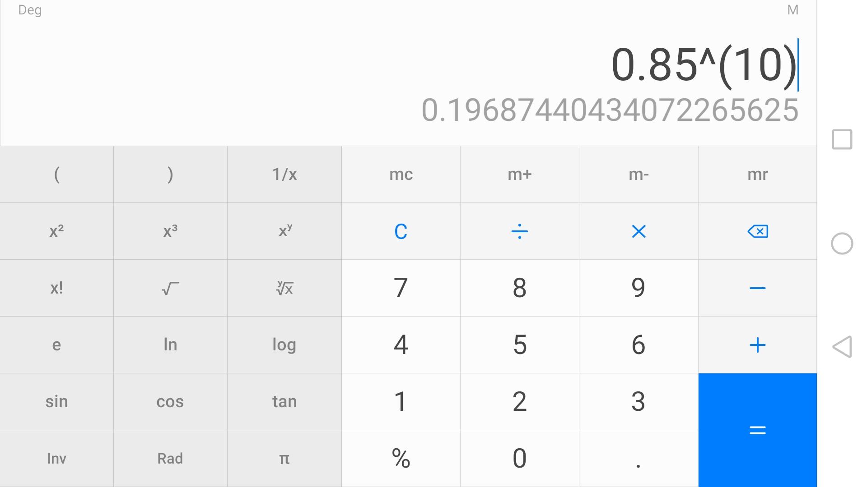Clear the expression with C
Image resolution: width=867 pixels, height=487 pixels.
(401, 231)
